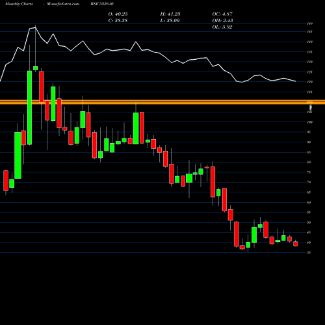Click the '50' price axis label
Screen dimensions: 325x325
[x=309, y=222]
